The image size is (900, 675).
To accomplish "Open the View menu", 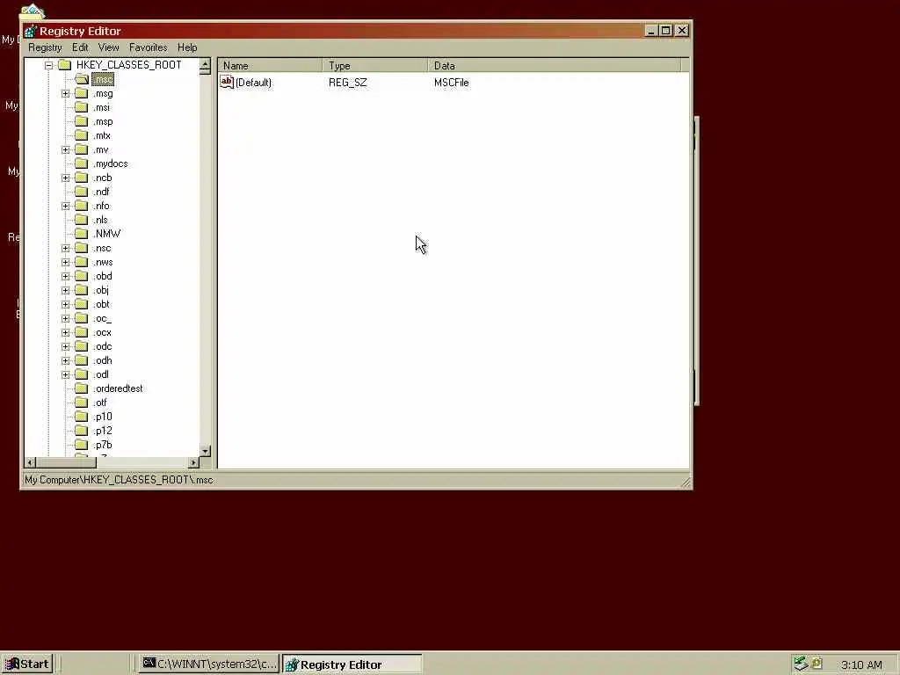I will (x=108, y=47).
